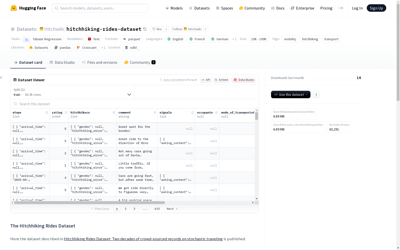Open Enterprise in the top navigation
The width and height of the screenshot is (400, 250).
pyautogui.click(x=302, y=8)
